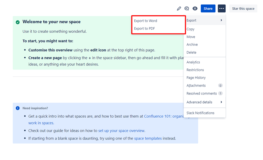Open Analytics menu entry
Screen dimensions: 263x160
204,62
